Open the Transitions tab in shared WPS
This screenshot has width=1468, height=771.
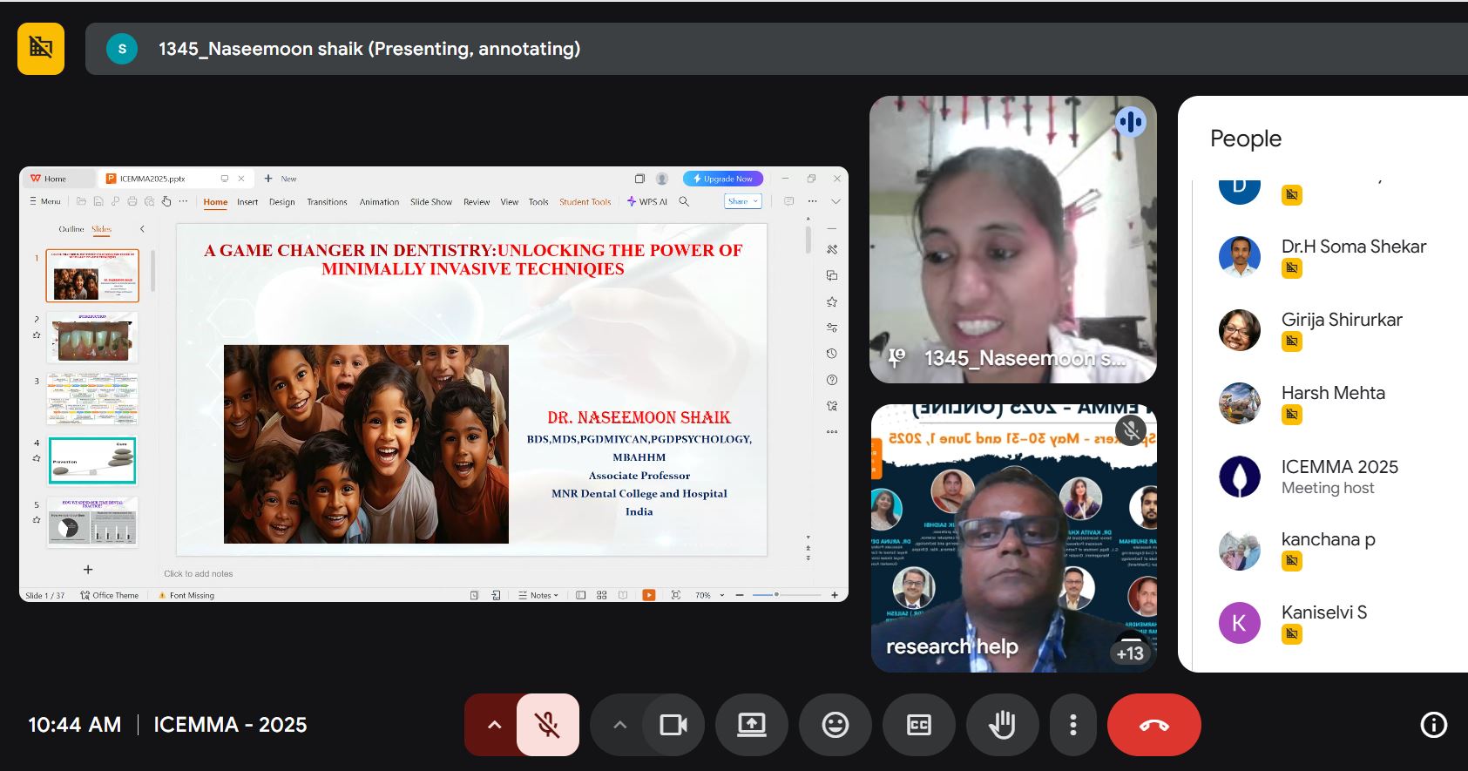(327, 201)
